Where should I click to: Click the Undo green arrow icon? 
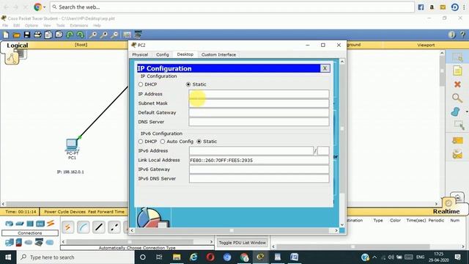[70, 35]
